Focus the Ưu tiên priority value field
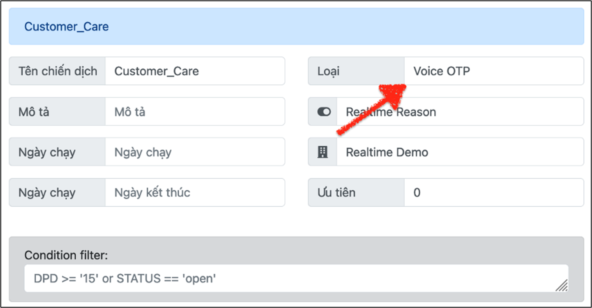Viewport: 592px width, 308px height. (493, 192)
